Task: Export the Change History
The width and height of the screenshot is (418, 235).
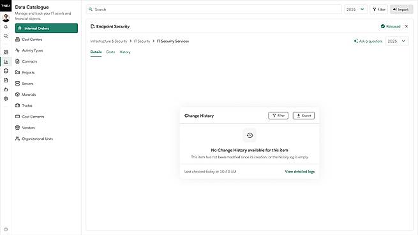Action: [304, 116]
